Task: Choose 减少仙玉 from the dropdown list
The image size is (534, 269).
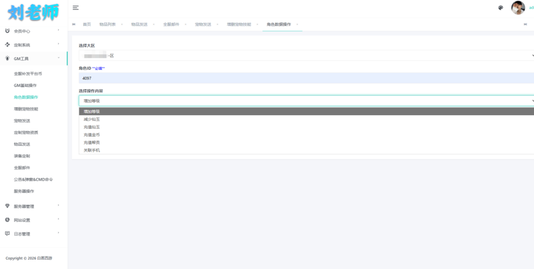Action: (306, 119)
